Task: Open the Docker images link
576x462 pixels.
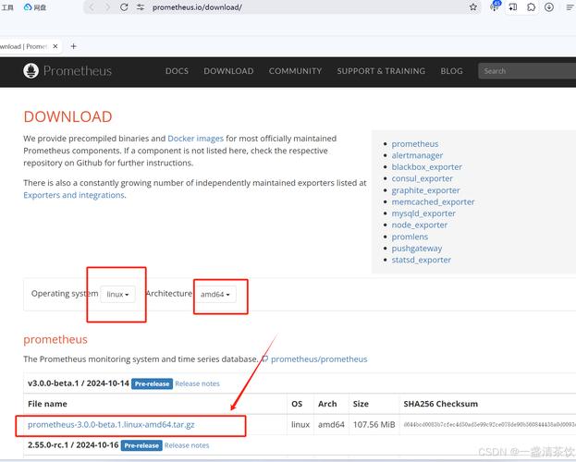Action: (195, 139)
